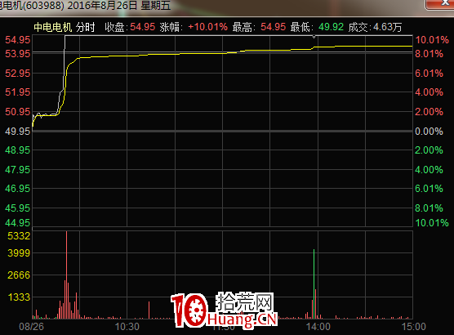Viewport: 454px width, 335px height.
Task: Click the 46.95 price axis label
Action: [x=18, y=189]
